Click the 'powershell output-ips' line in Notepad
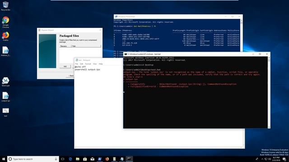The height and width of the screenshot is (162, 289). (x=87, y=70)
